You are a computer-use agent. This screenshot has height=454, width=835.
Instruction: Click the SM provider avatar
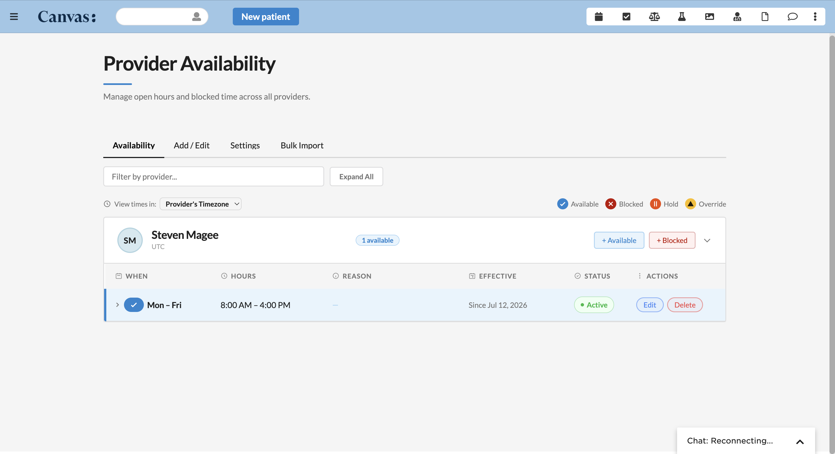point(130,240)
